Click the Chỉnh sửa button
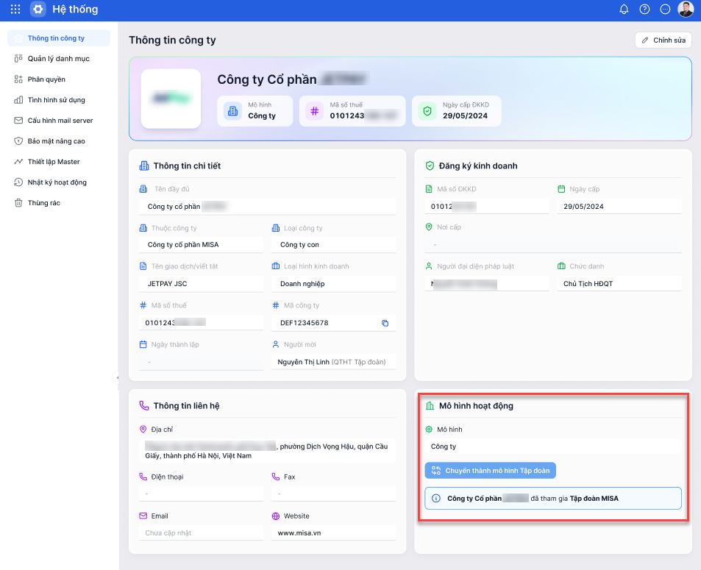This screenshot has height=570, width=701. coord(663,40)
